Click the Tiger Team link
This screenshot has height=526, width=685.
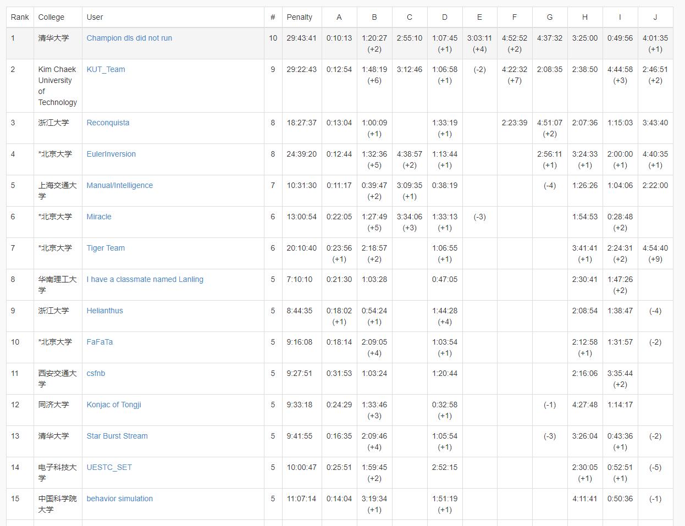click(x=106, y=248)
